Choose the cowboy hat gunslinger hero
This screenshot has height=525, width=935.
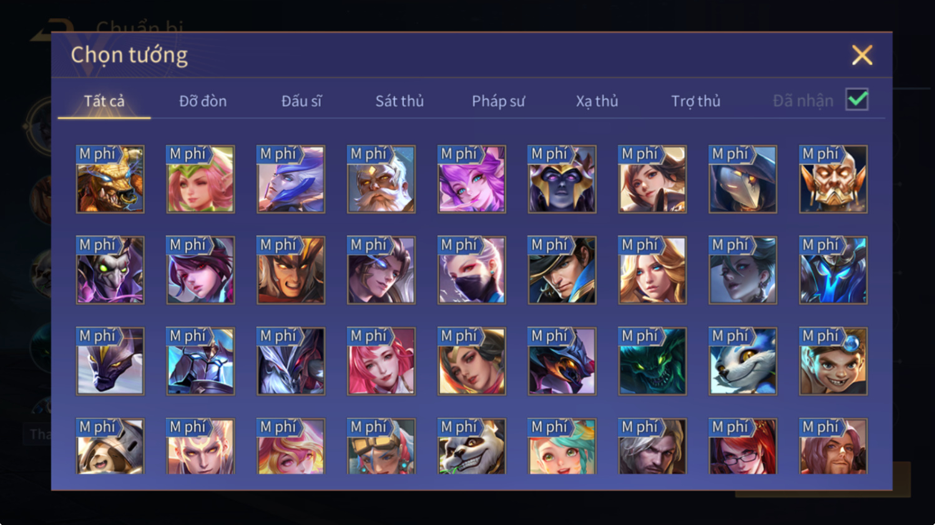pyautogui.click(x=562, y=270)
